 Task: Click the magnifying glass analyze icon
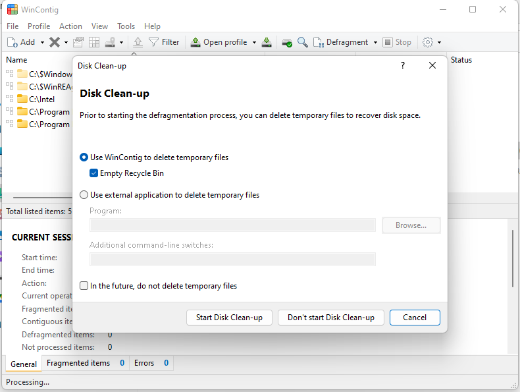point(303,42)
